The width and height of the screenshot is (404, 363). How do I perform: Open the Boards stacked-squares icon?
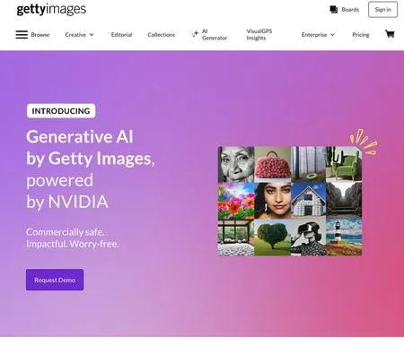[334, 10]
